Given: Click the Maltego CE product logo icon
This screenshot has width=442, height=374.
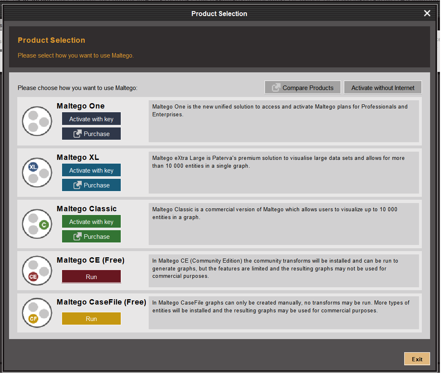Looking at the screenshot, I should (x=37, y=271).
